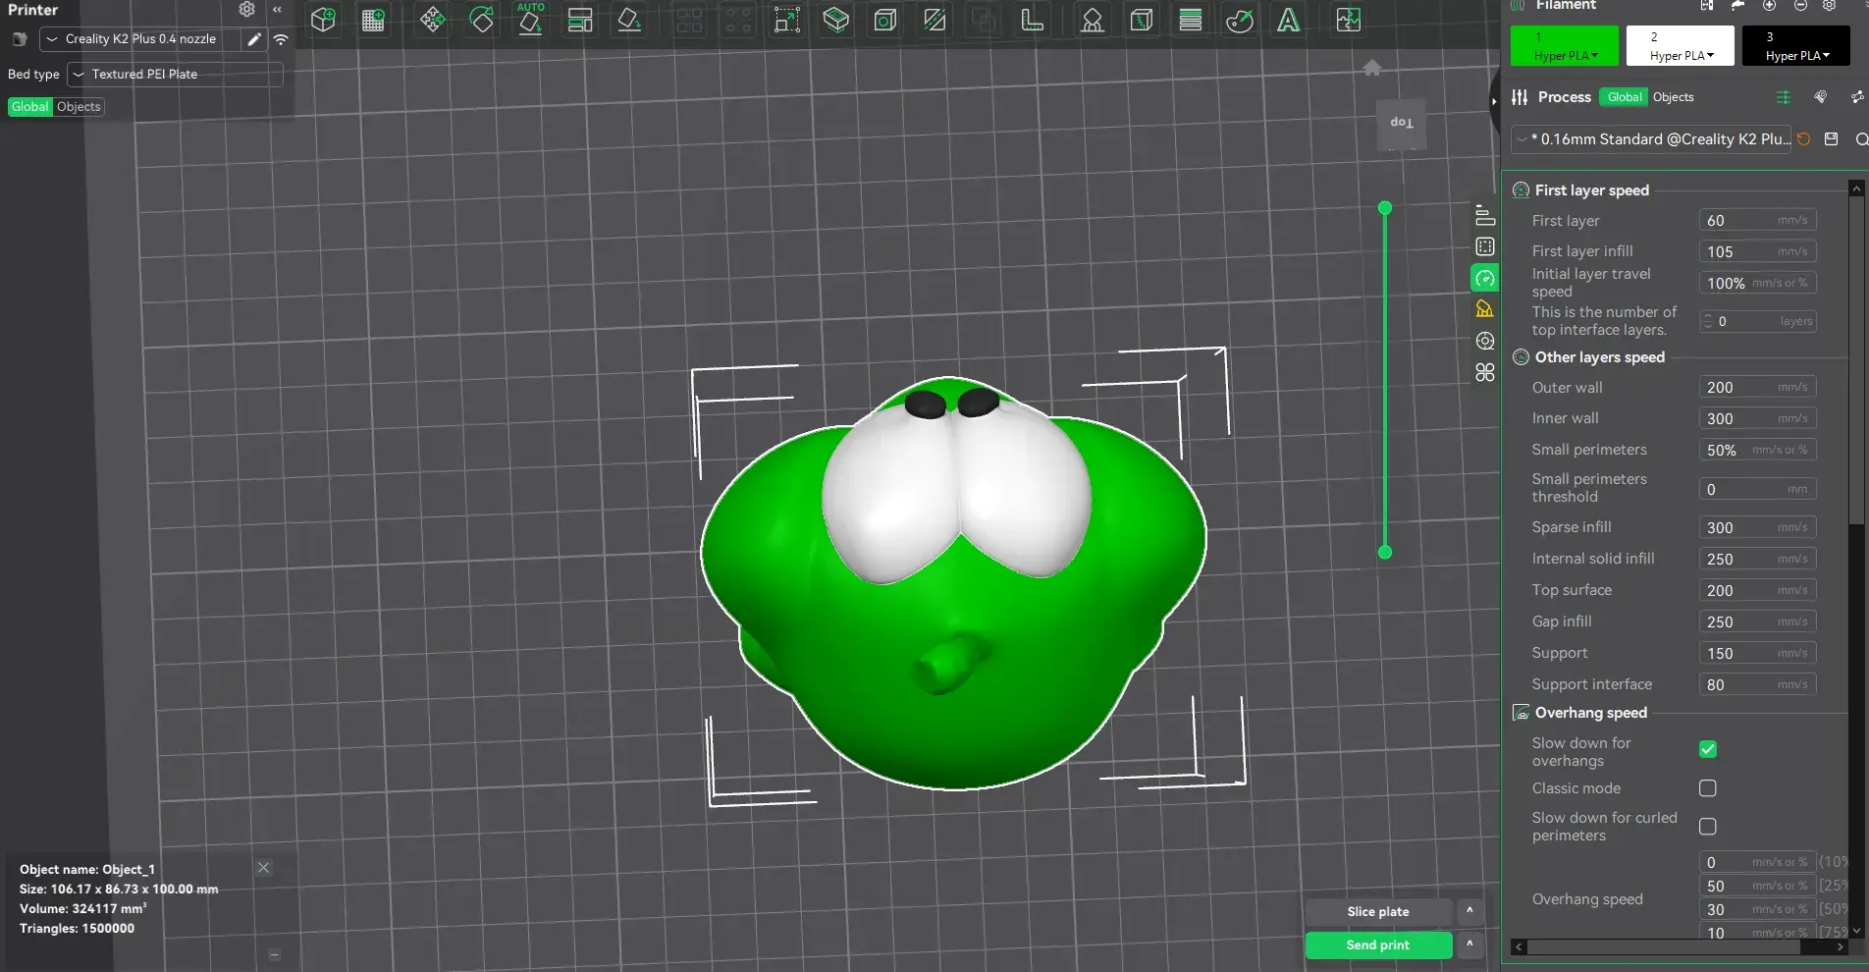Click the First layer speed field
Image resolution: width=1869 pixels, height=972 pixels.
1758,221
